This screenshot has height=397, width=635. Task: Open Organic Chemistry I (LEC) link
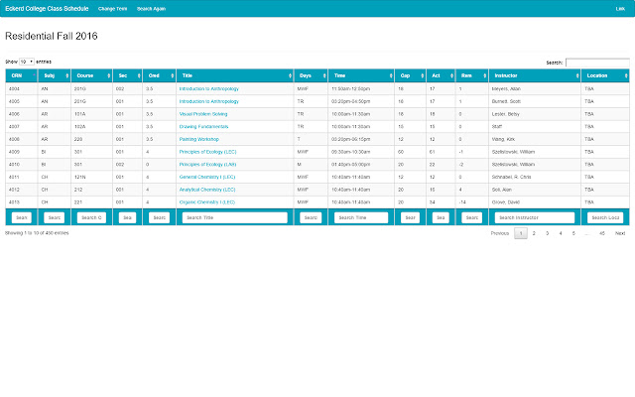pyautogui.click(x=207, y=201)
